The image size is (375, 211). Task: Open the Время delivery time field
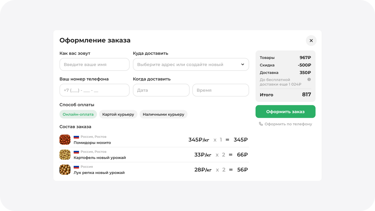tap(220, 90)
